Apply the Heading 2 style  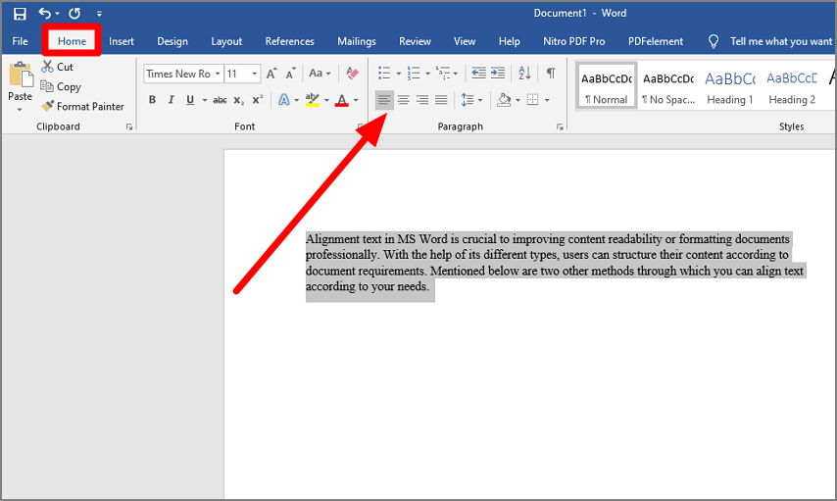click(x=792, y=86)
